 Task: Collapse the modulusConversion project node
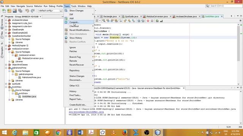click(6, 49)
